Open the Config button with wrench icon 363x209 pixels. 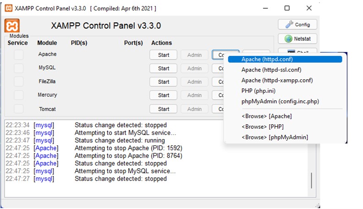tap(297, 25)
